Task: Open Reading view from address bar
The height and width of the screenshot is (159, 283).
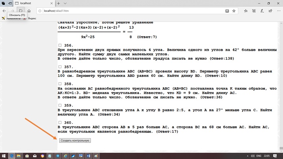Action: [x=227, y=11]
